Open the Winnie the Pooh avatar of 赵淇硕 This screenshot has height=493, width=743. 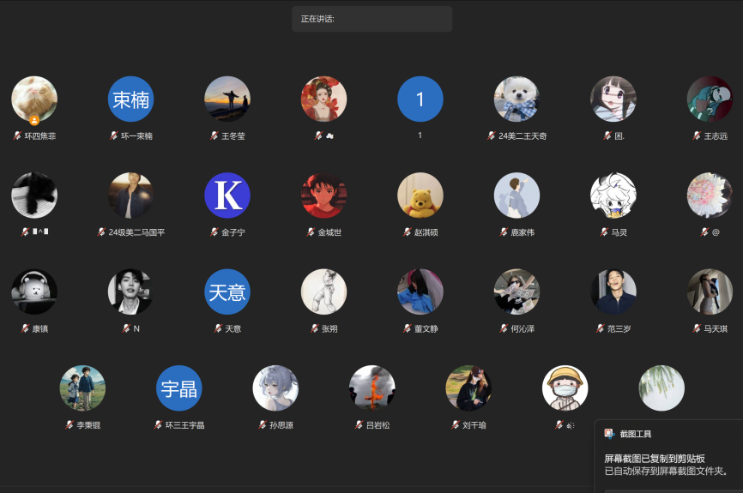point(420,195)
